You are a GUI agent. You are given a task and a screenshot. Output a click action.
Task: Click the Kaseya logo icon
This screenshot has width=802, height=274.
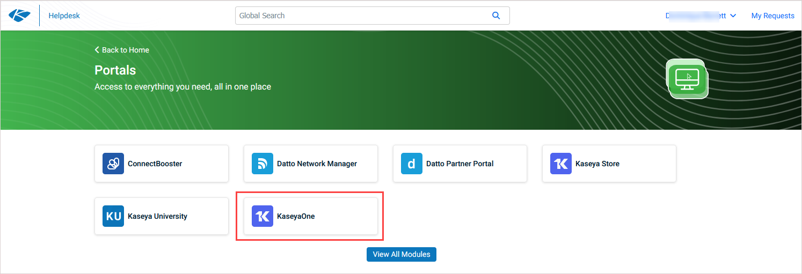point(20,16)
